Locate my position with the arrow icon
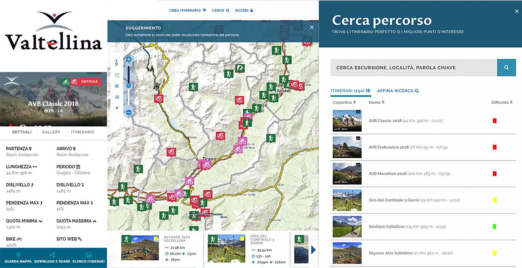Viewport: 522px width, 268px height. pos(117,108)
